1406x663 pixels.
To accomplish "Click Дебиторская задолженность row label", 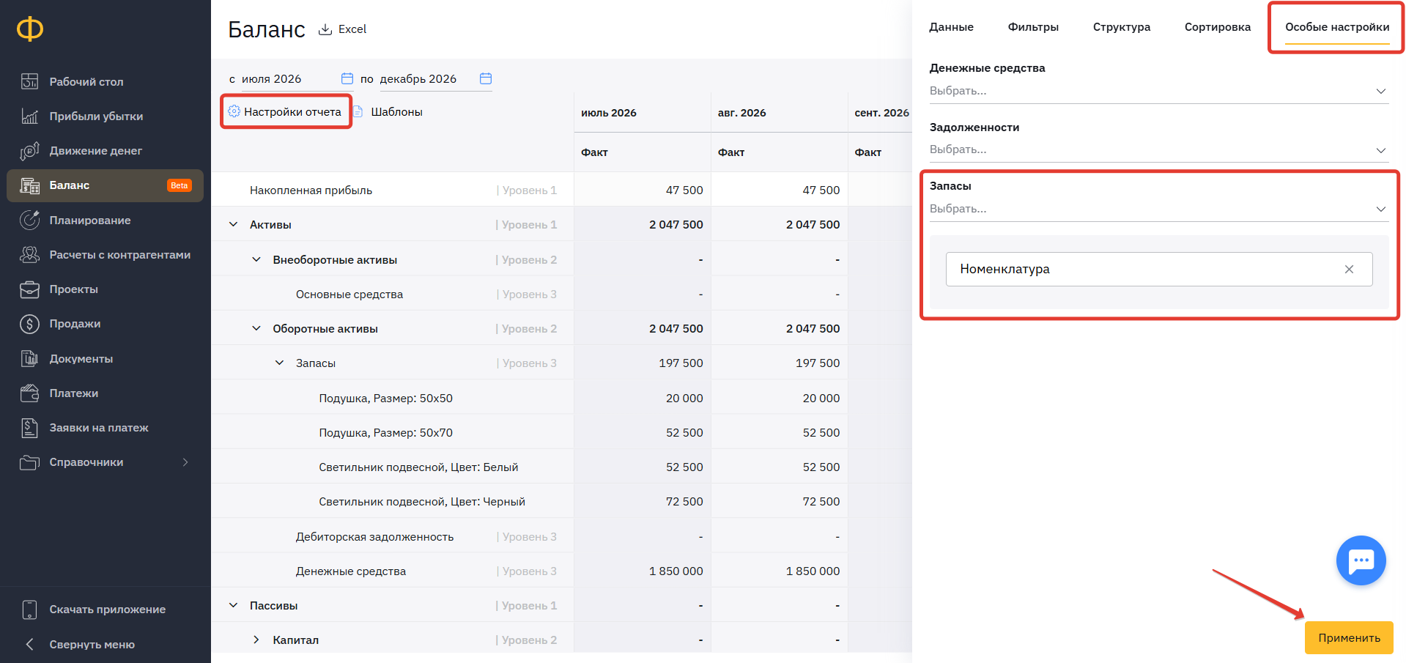I will point(374,537).
